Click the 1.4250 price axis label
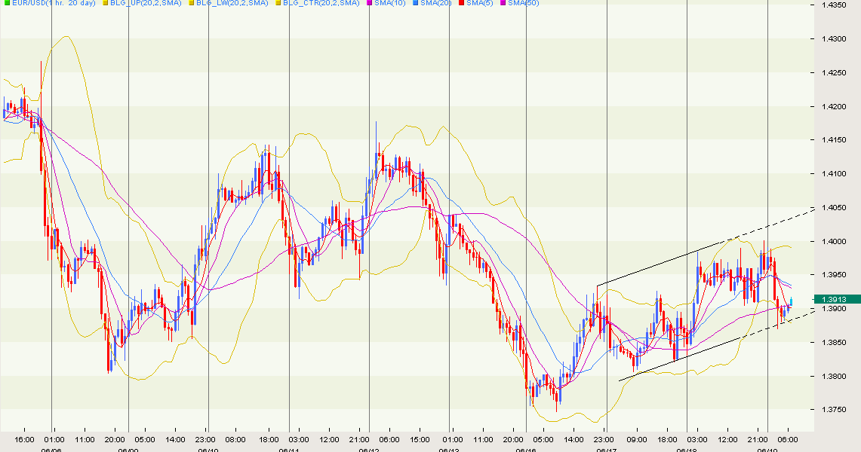Image resolution: width=861 pixels, height=452 pixels. point(834,73)
